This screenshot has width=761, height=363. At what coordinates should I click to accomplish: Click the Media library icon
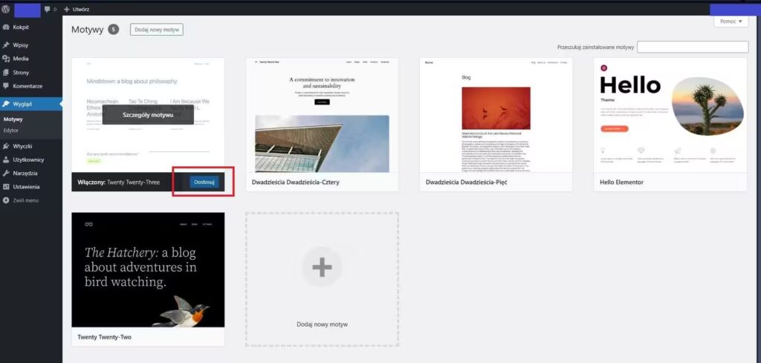[6, 59]
